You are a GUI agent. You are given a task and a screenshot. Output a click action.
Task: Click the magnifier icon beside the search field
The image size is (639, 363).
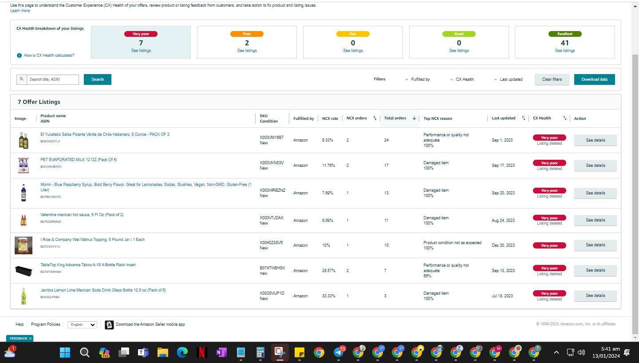coord(21,79)
